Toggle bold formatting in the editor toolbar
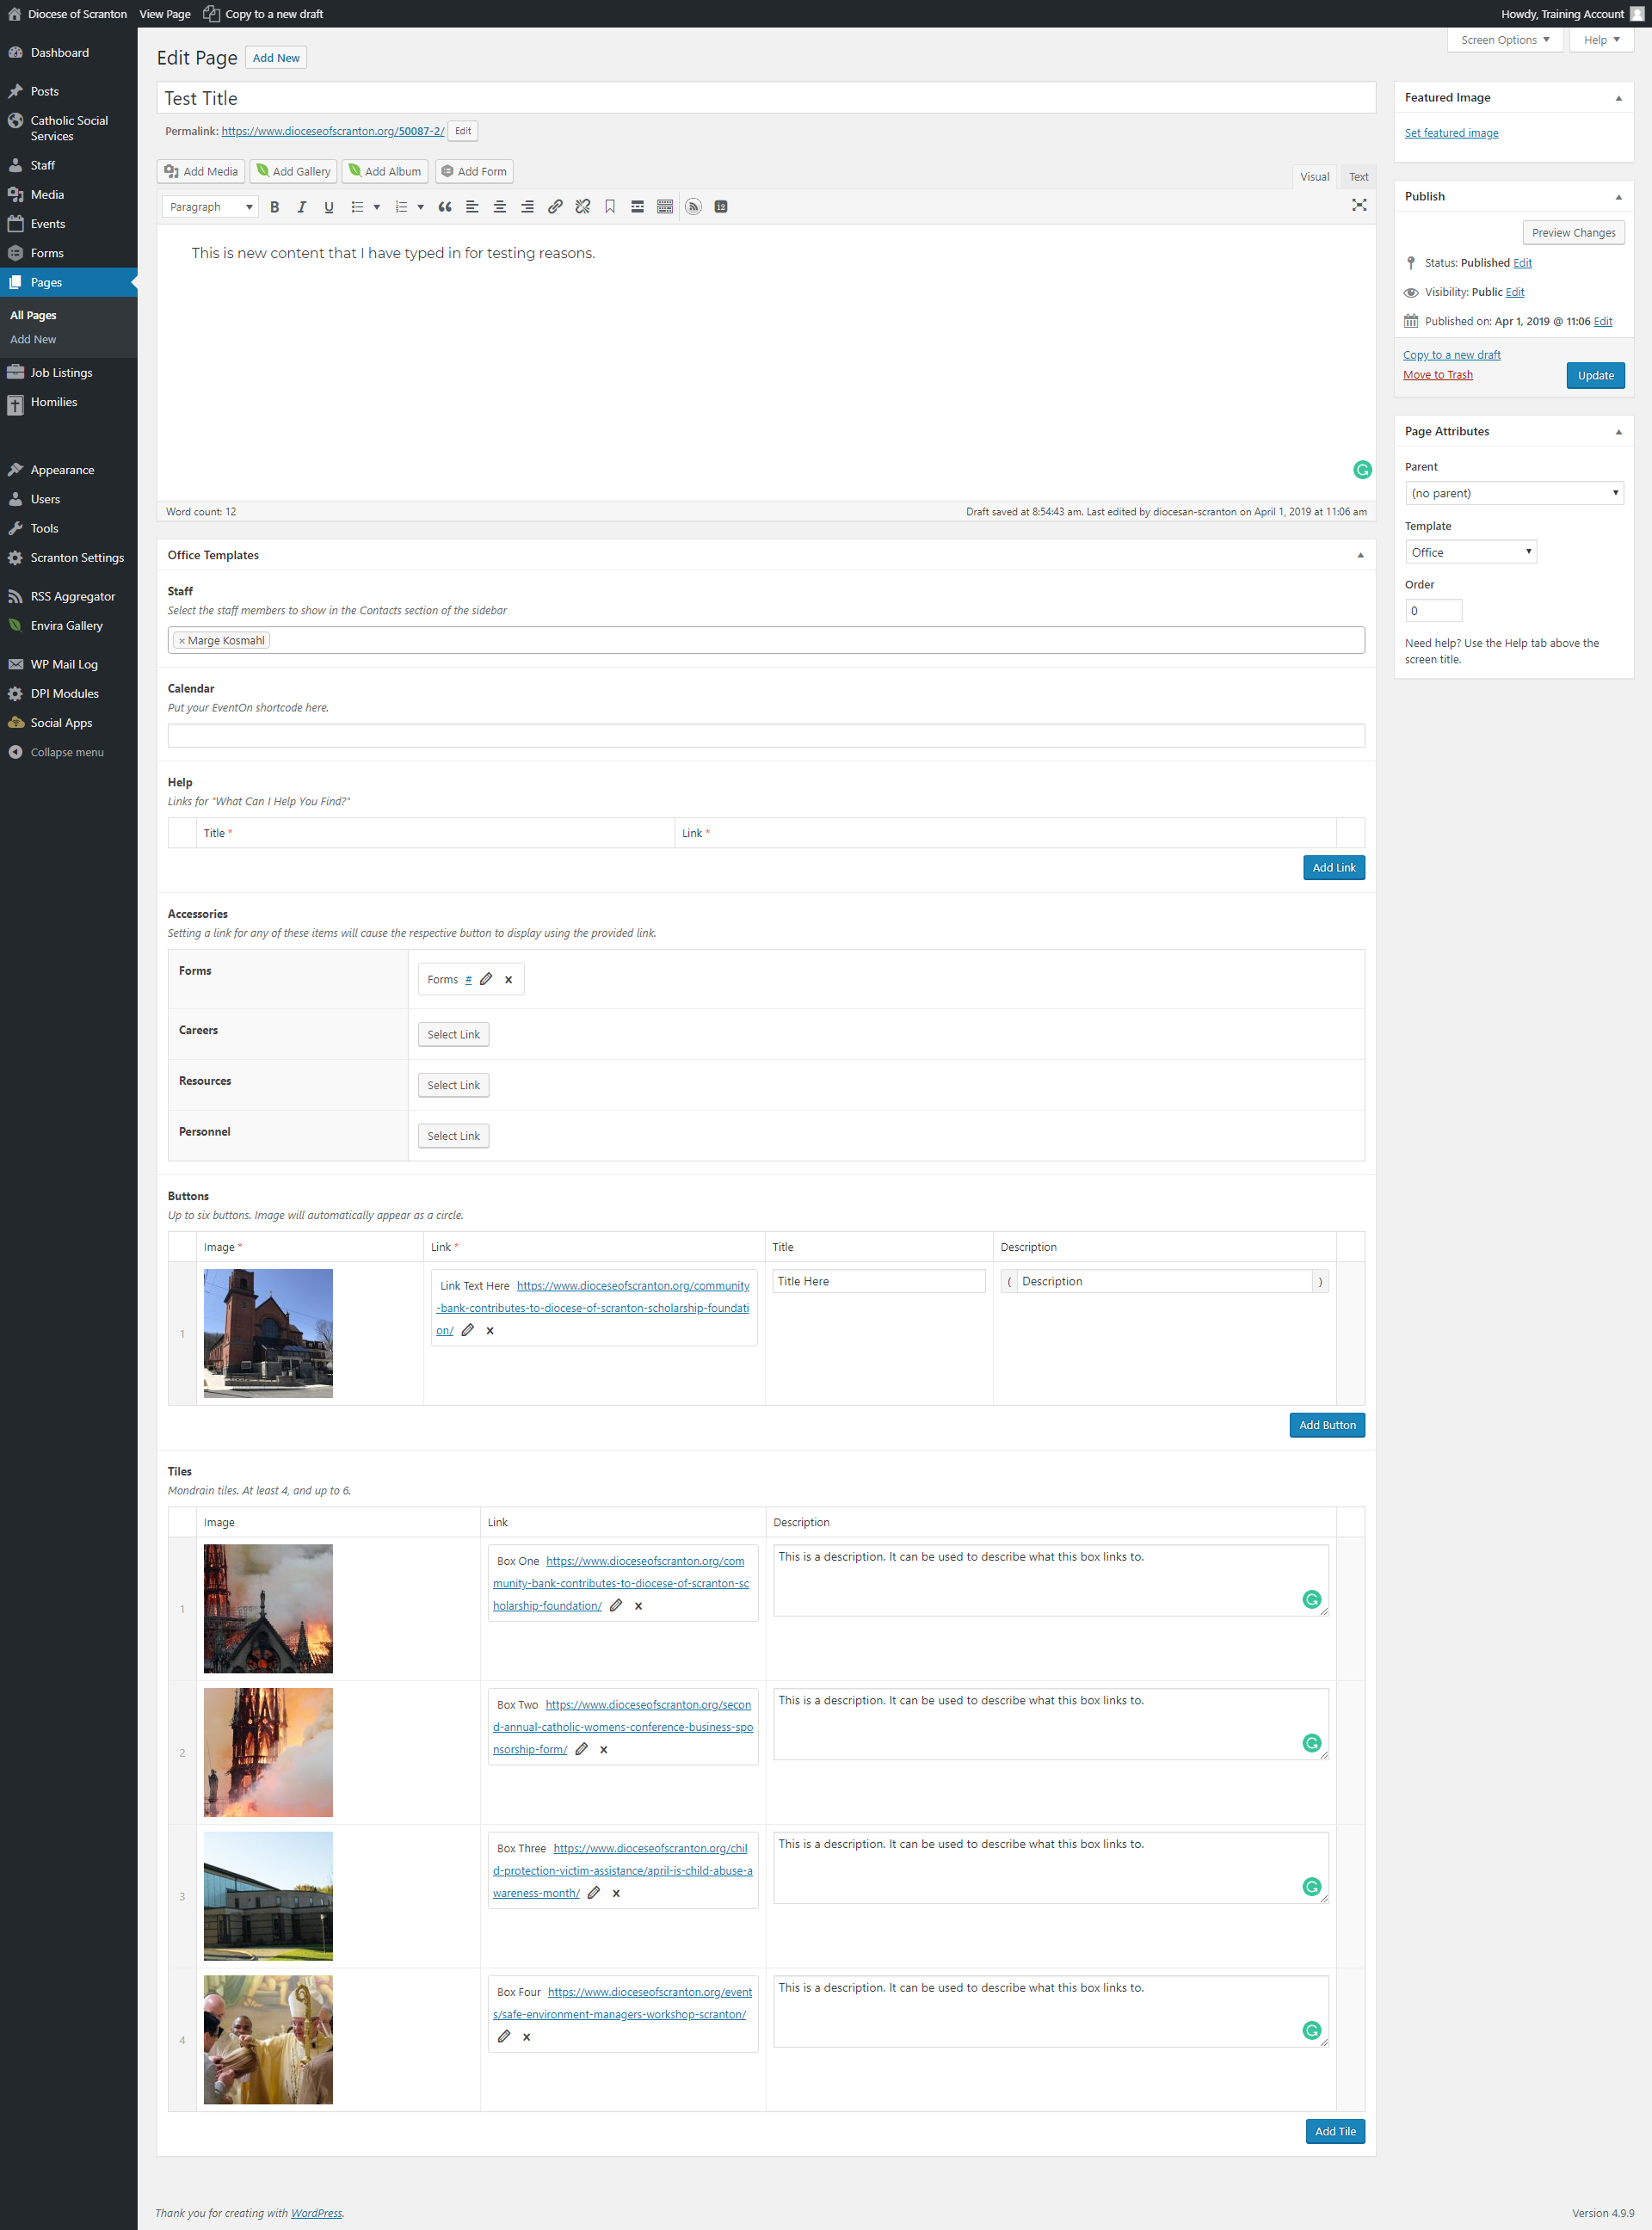Image resolution: width=1652 pixels, height=2230 pixels. [274, 207]
